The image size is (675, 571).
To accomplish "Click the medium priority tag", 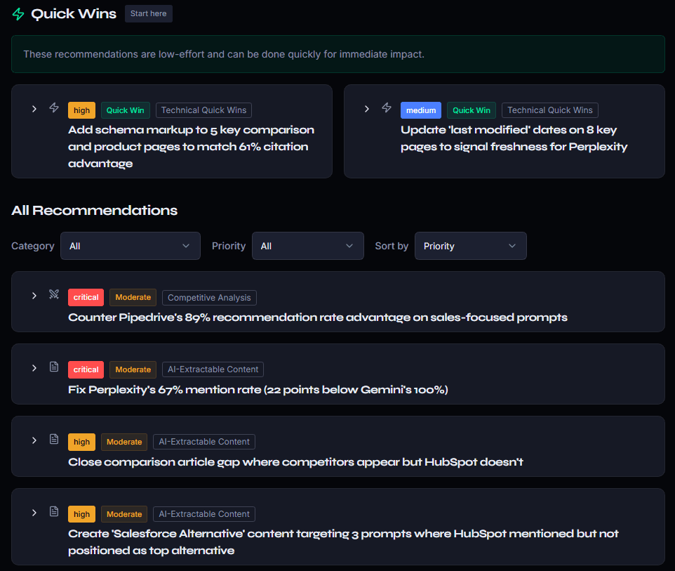I will (421, 110).
